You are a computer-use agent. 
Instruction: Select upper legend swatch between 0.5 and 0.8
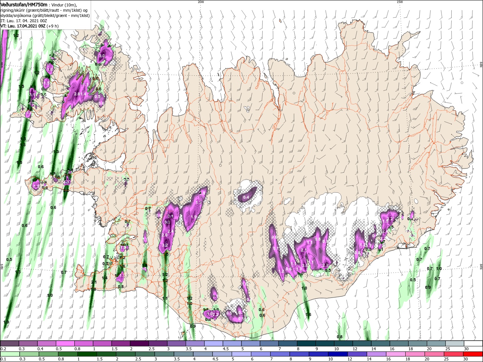click(65, 344)
